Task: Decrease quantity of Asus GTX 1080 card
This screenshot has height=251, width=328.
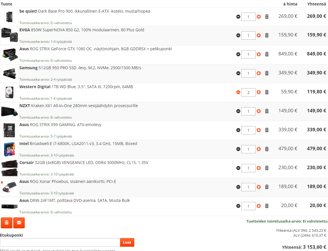Action: point(238,54)
